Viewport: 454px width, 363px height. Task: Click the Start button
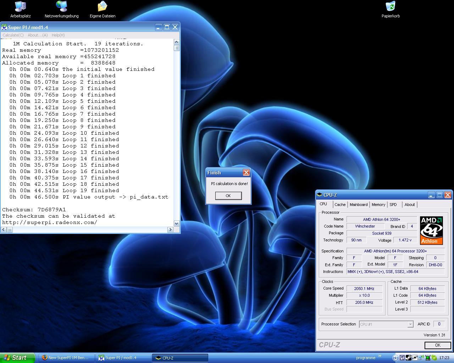coord(18,358)
